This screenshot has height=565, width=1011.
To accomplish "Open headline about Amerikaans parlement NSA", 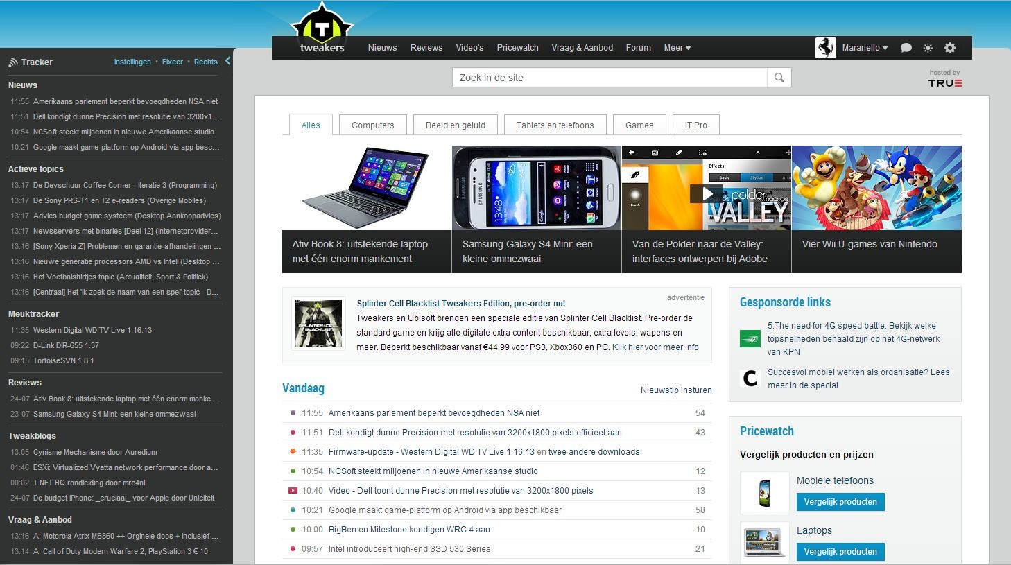I will (434, 413).
